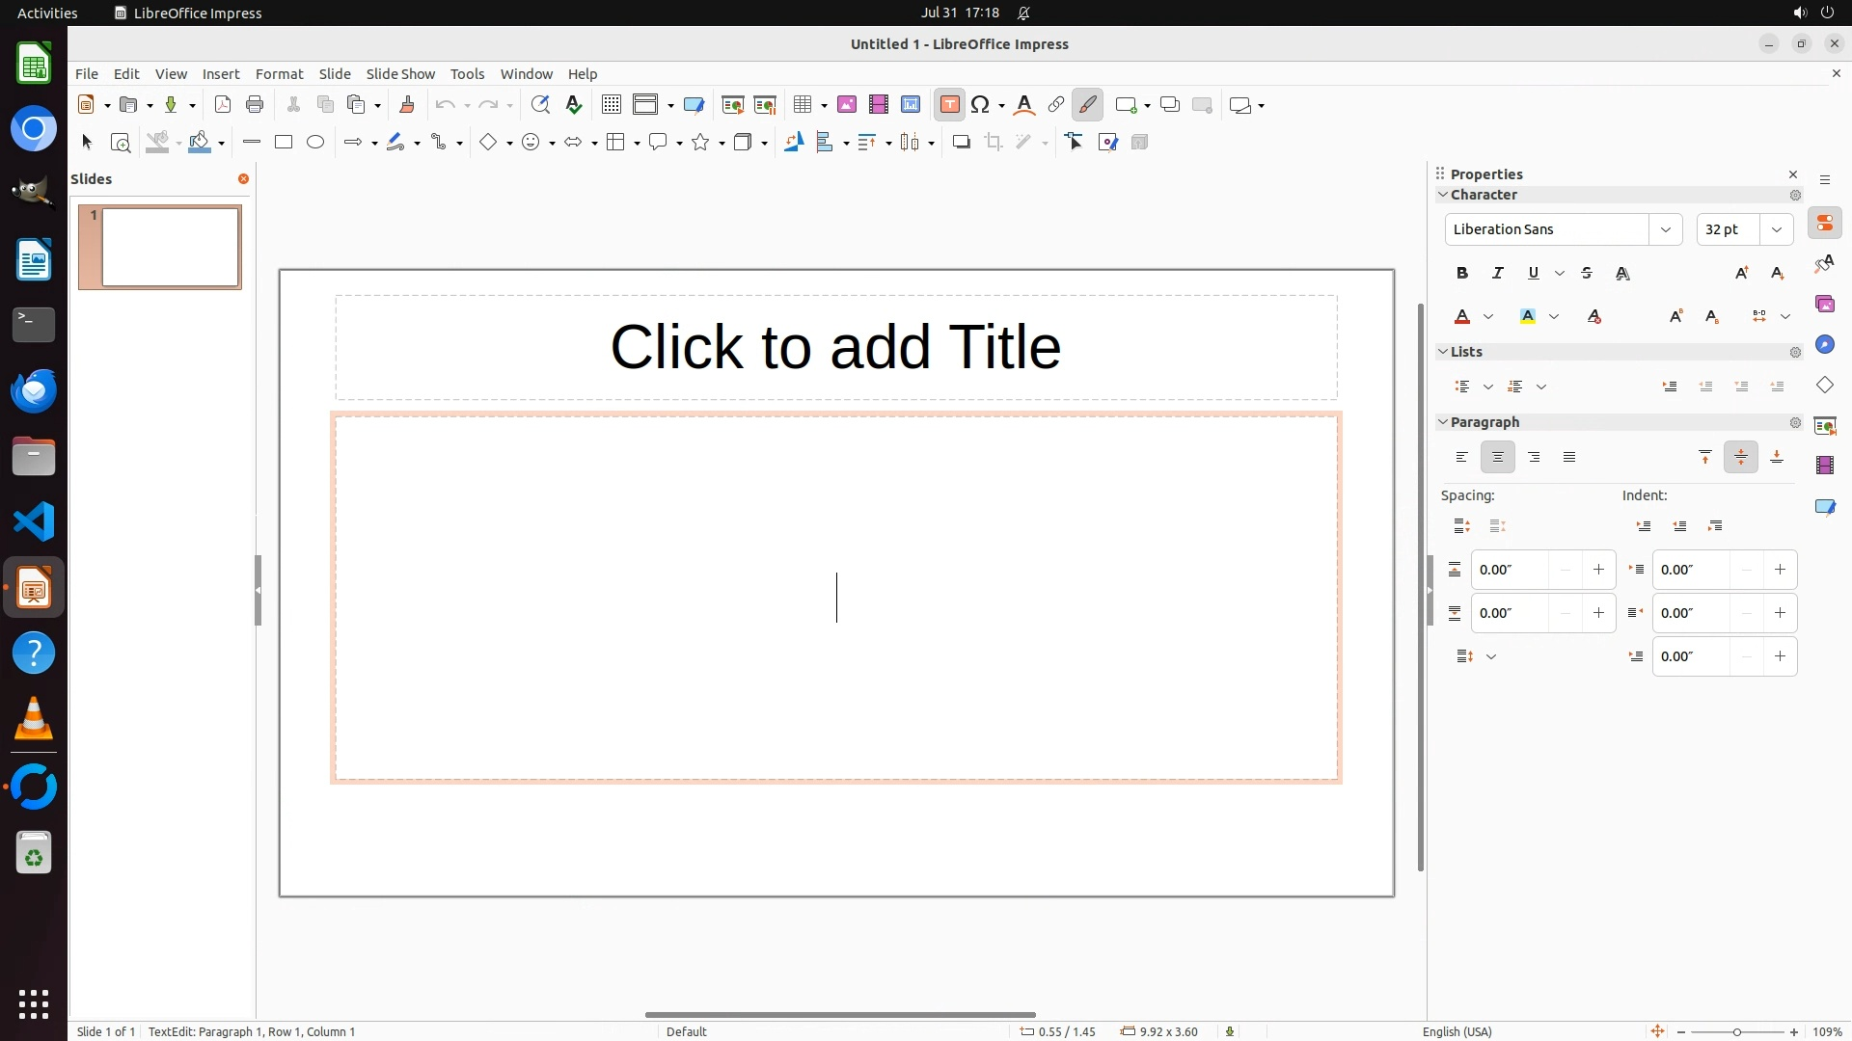This screenshot has width=1852, height=1041.
Task: Open the font name dropdown
Action: (1665, 229)
